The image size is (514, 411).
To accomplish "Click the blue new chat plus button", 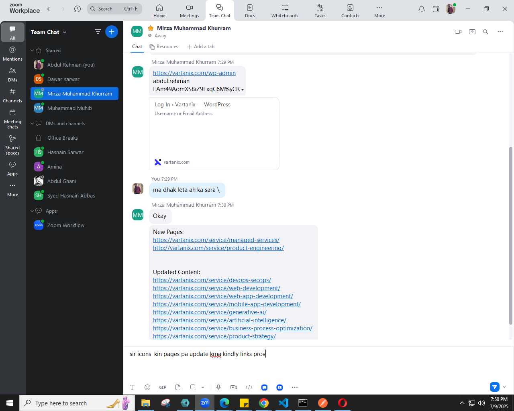I will pyautogui.click(x=112, y=32).
